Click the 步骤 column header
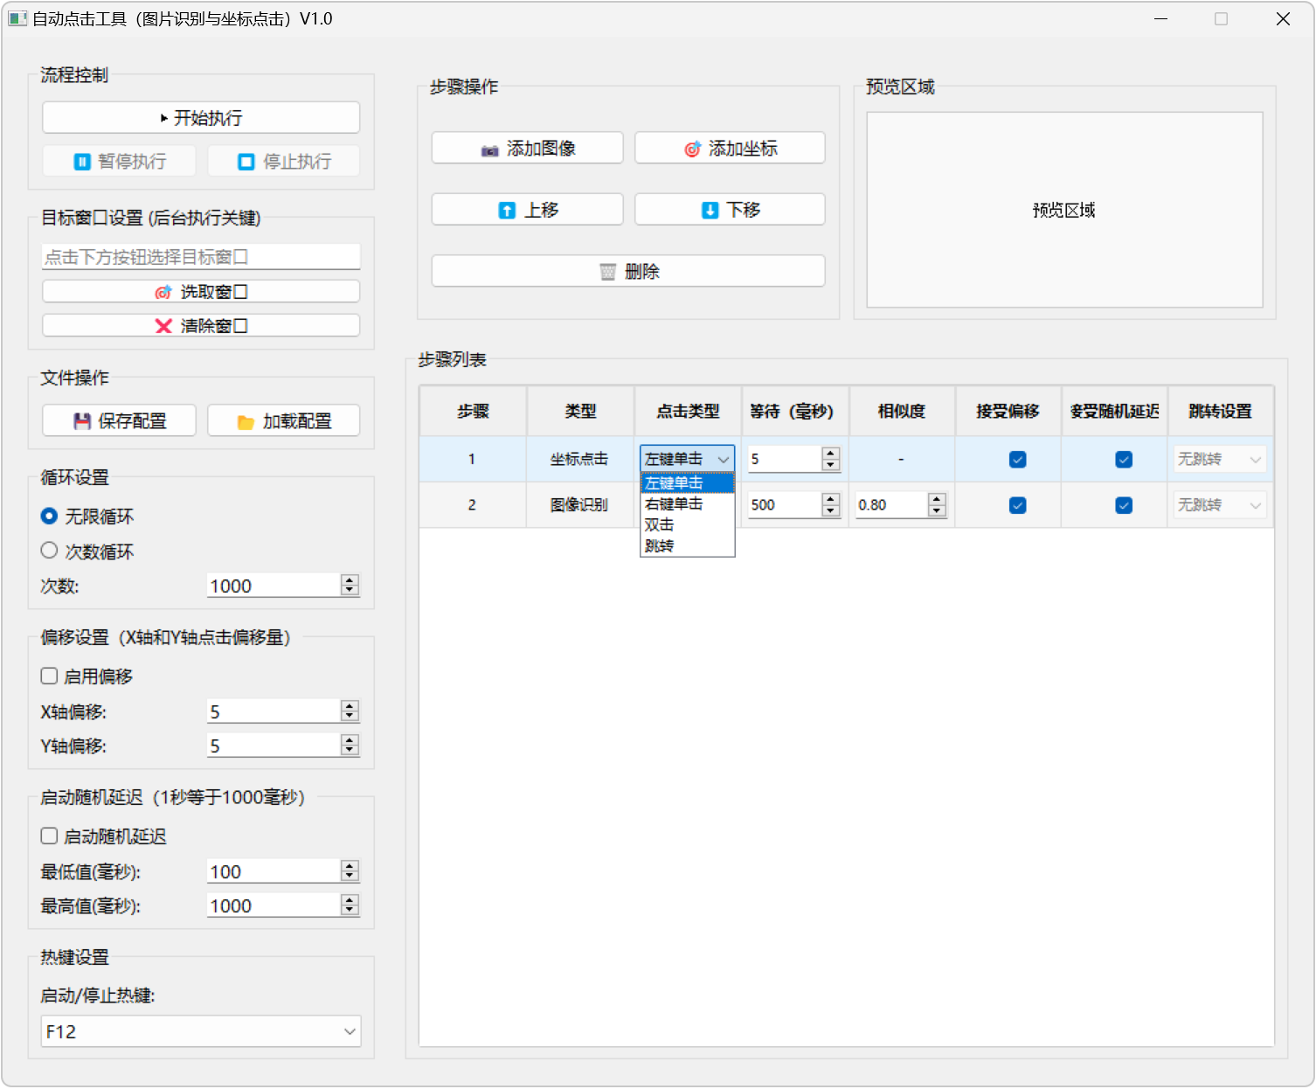1316x1089 pixels. pyautogui.click(x=473, y=411)
